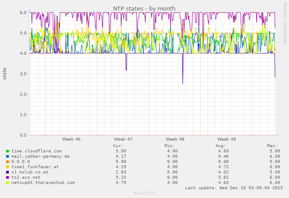Click the magenta ts2.aco.net legend swatch

(x=7, y=177)
